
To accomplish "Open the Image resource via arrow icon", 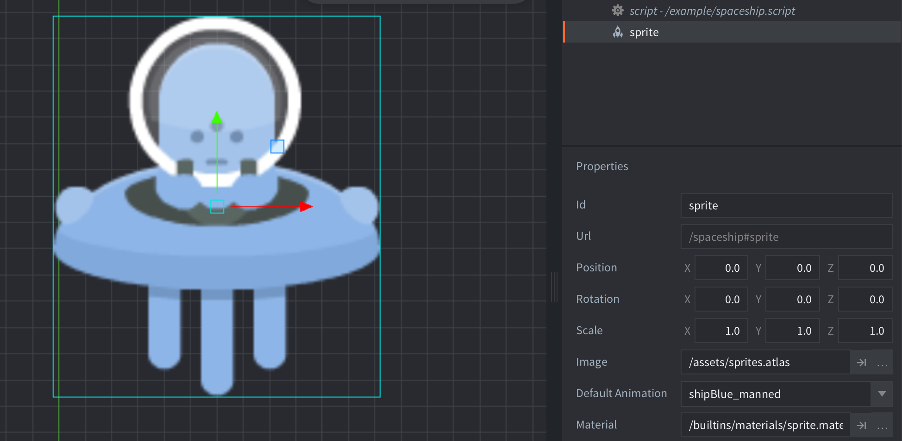I will [x=861, y=362].
